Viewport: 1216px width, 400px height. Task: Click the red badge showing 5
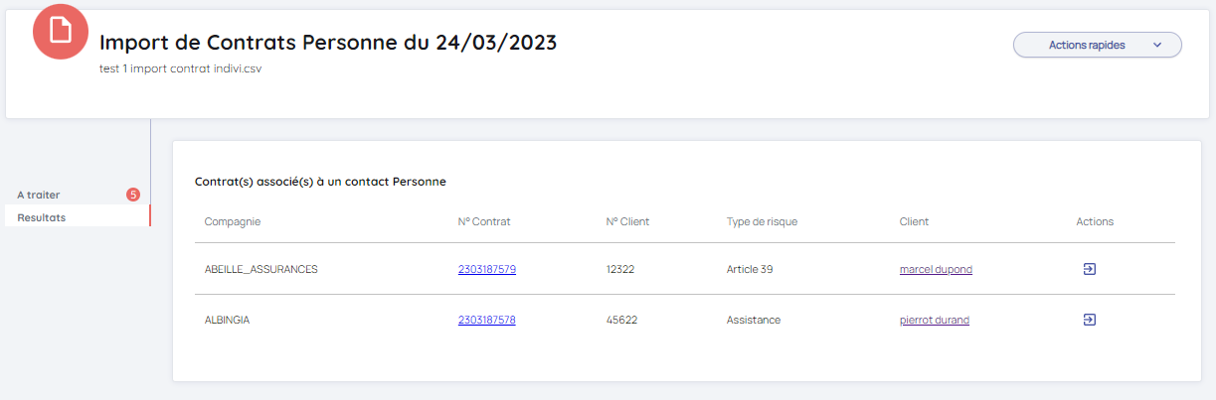133,195
